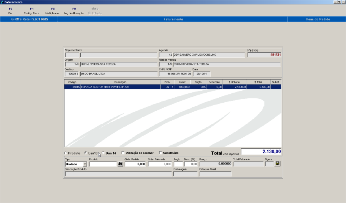Screen dimensions: 346x203
Task: Click the Pagto column header
Action: [198, 82]
